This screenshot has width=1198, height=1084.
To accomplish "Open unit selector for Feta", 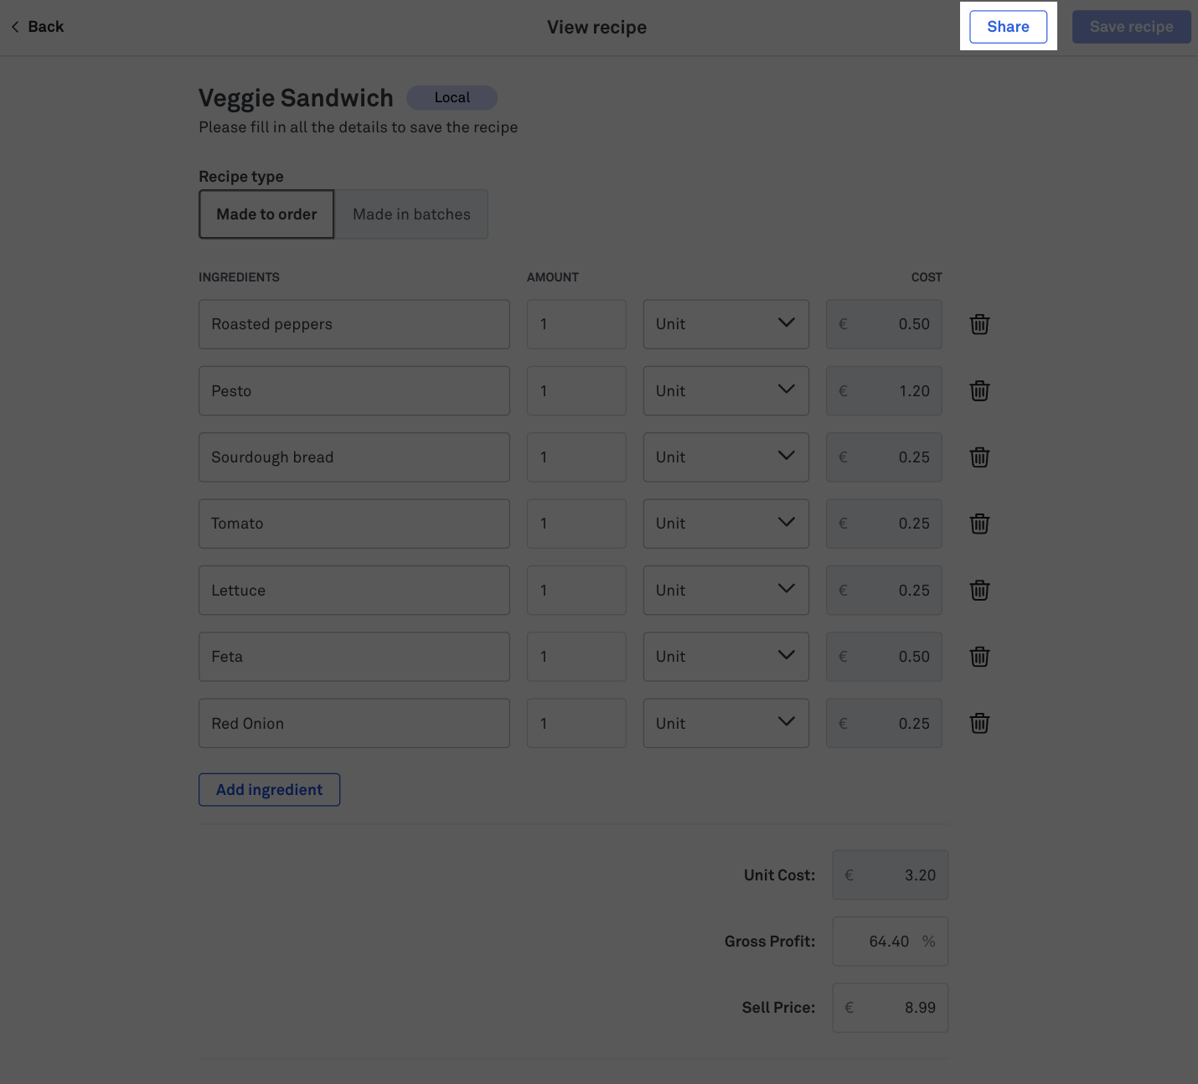I will click(x=726, y=657).
